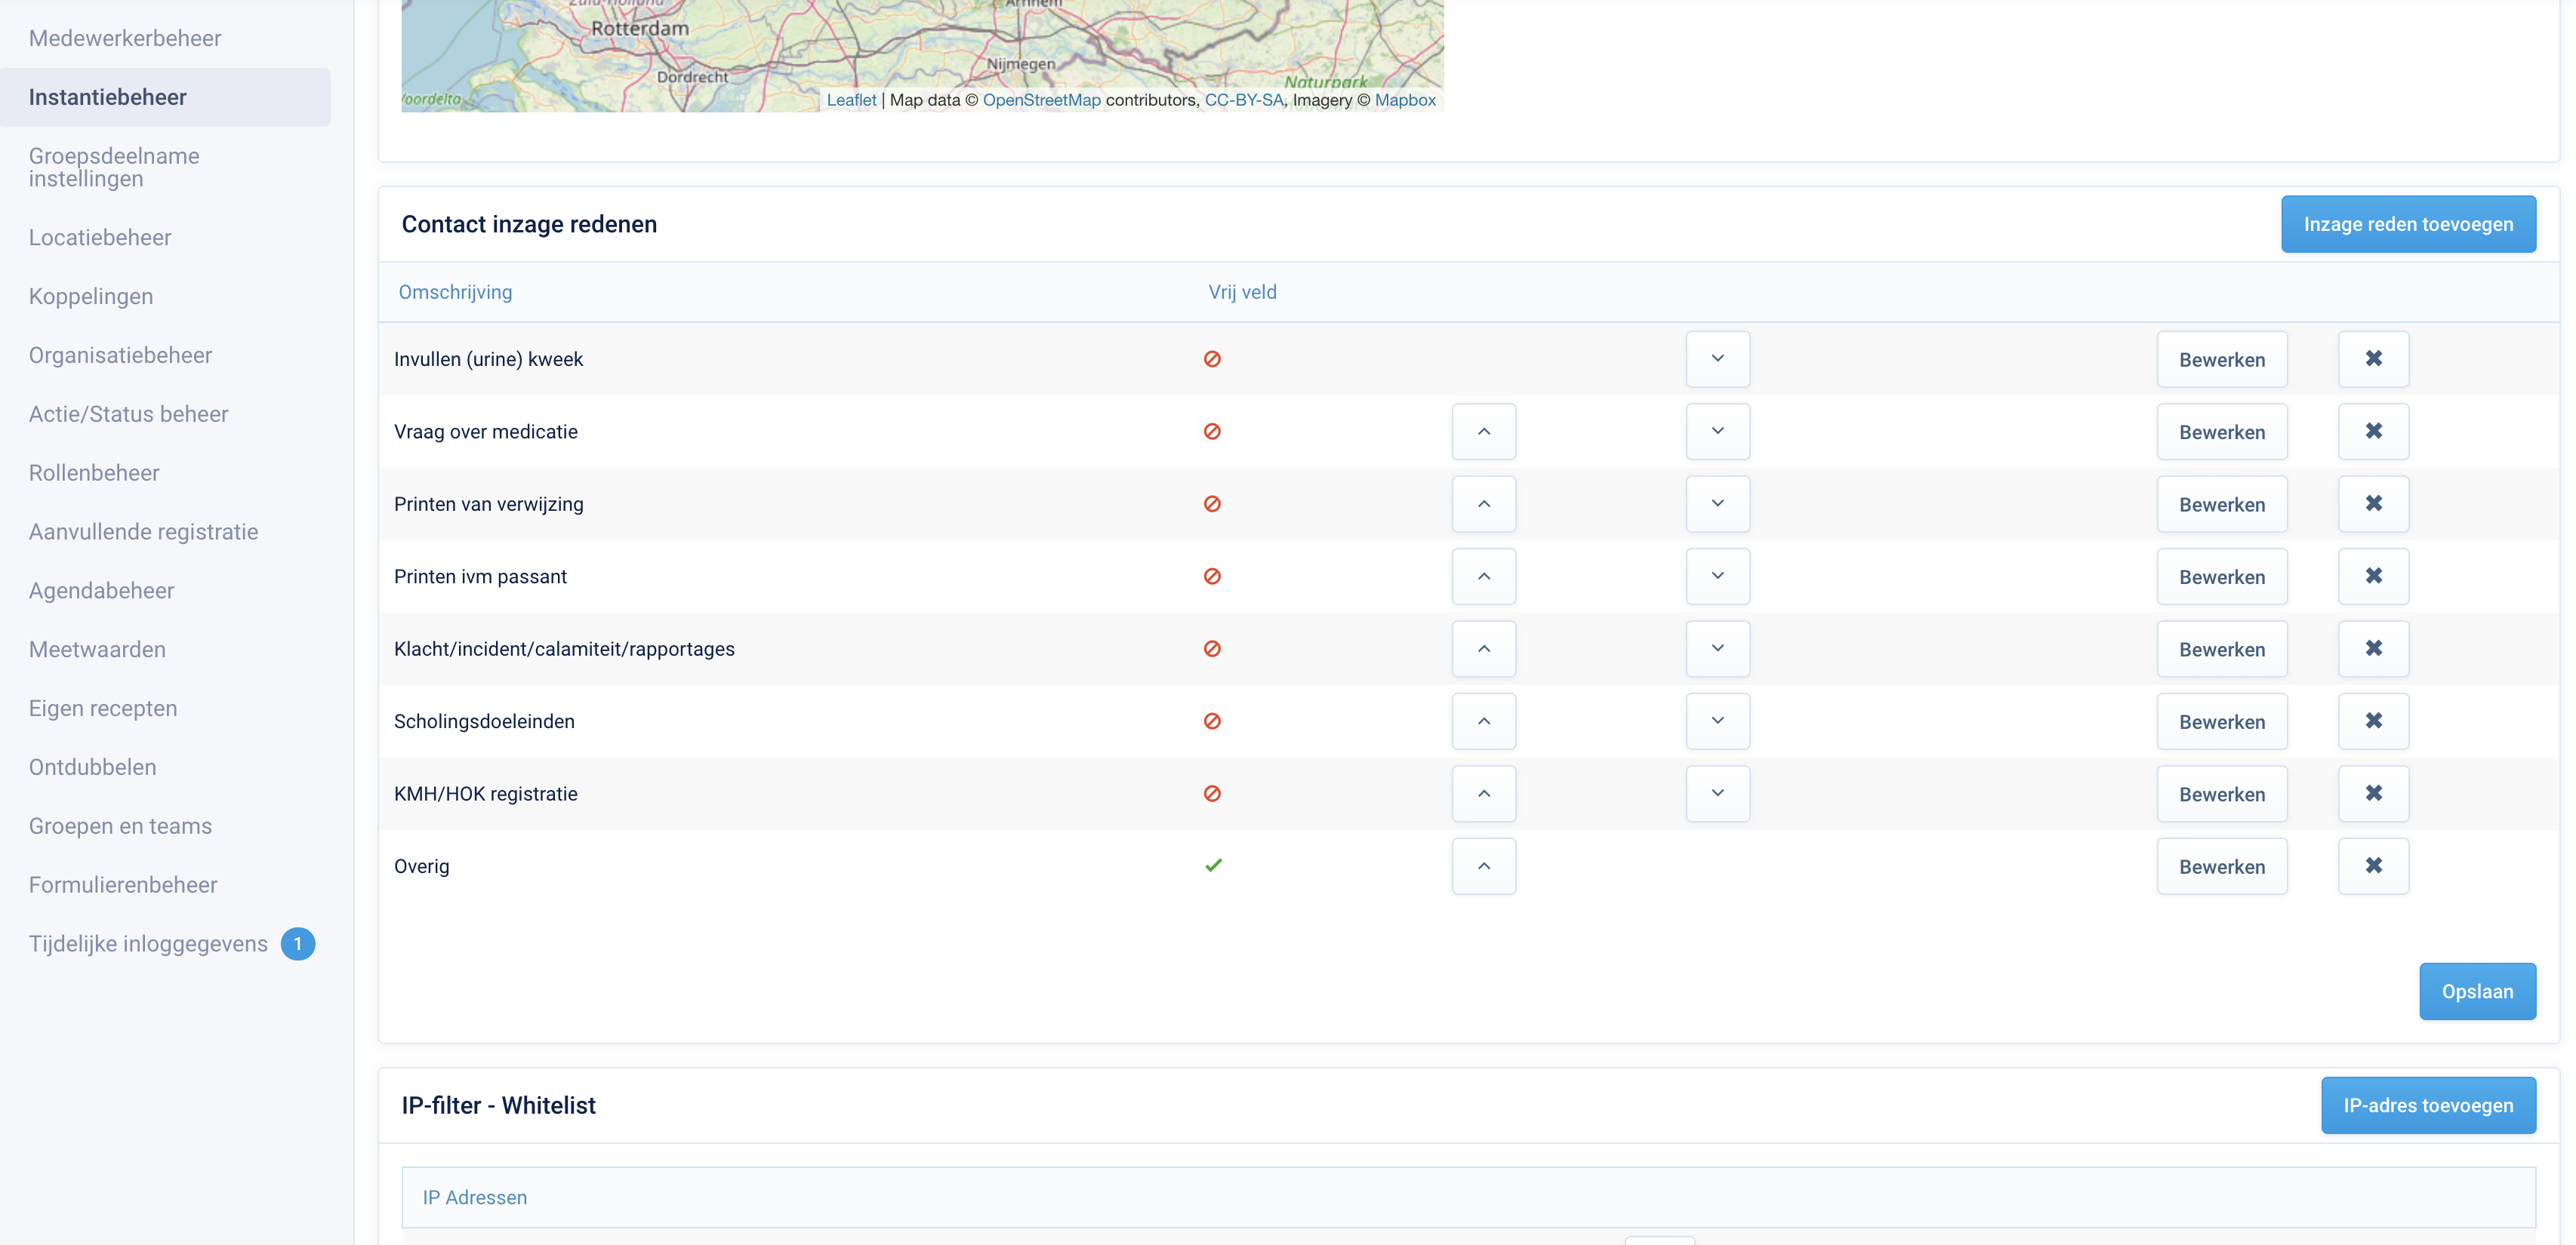Open Locatiebeheer in the sidebar
This screenshot has width=2576, height=1245.
coord(100,238)
